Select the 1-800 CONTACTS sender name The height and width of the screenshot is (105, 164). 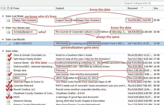[x=23, y=44]
